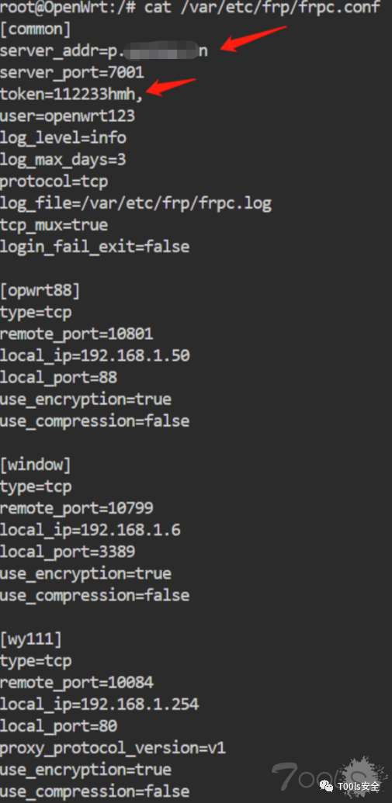
Task: Click the server_port=7001 line
Action: 71,72
